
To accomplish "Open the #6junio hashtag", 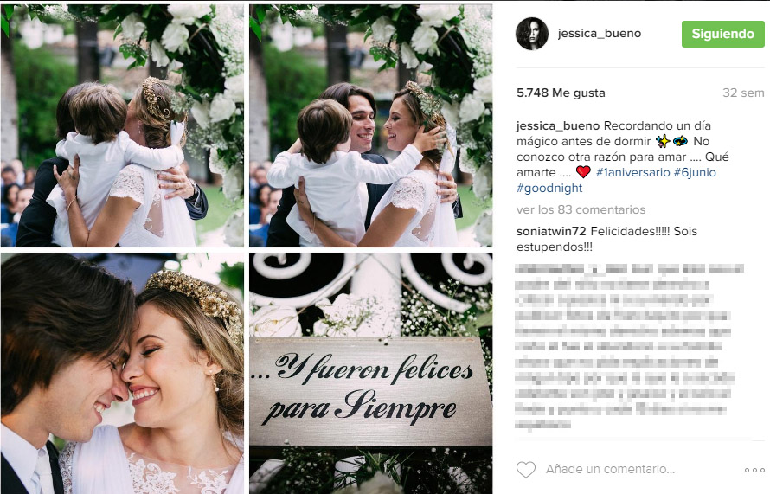I will [695, 172].
